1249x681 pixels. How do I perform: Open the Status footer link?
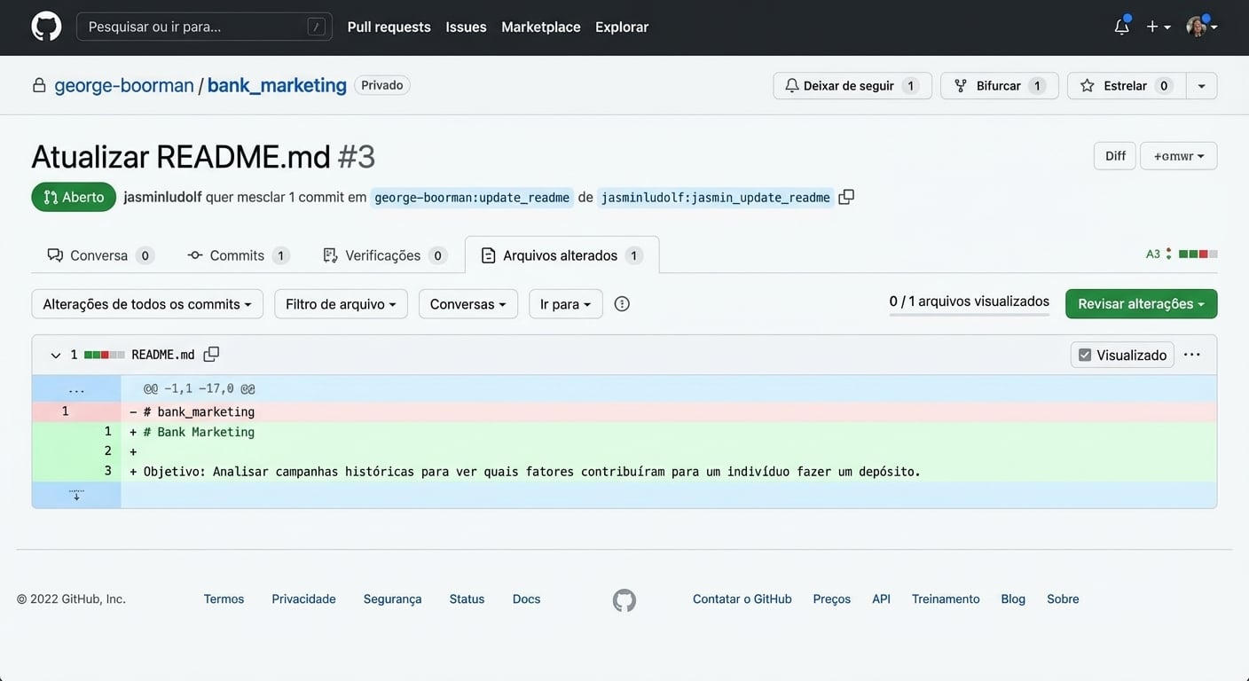pos(467,599)
